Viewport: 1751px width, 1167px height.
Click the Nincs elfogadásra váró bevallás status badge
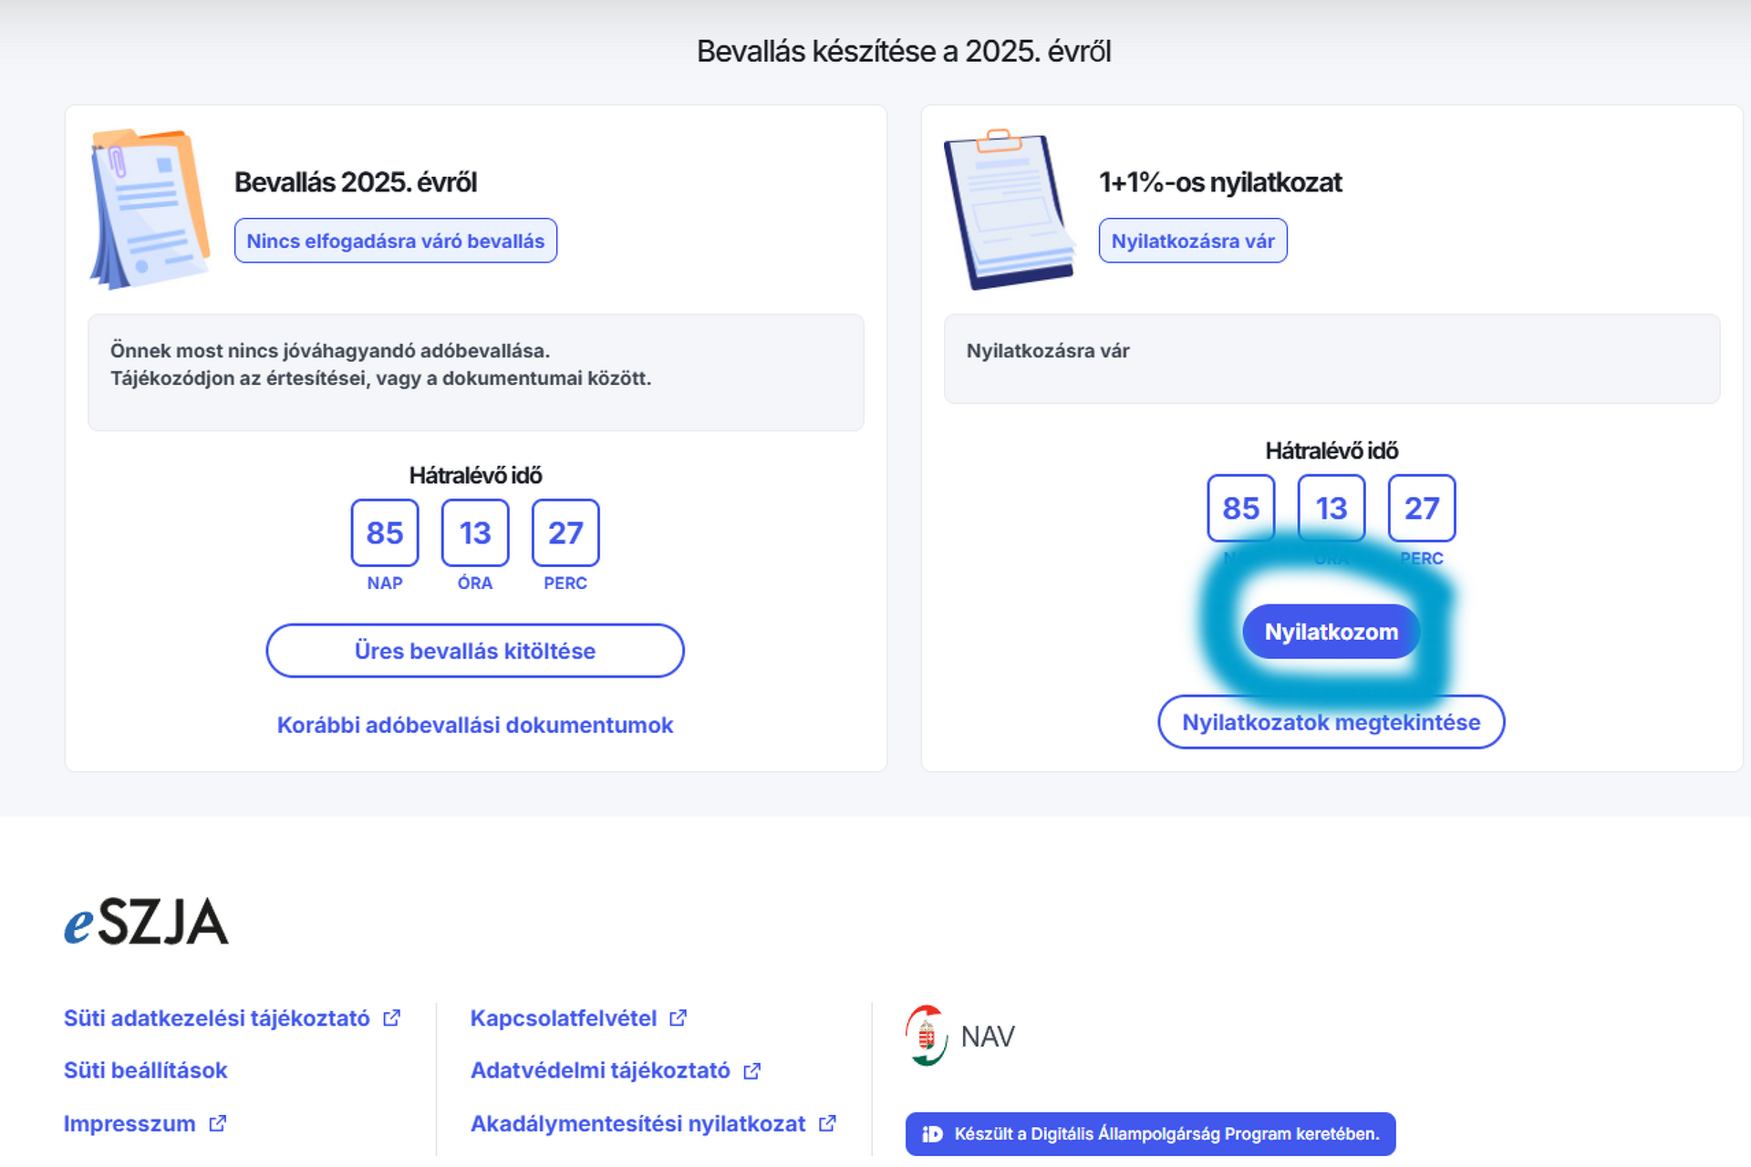tap(395, 241)
